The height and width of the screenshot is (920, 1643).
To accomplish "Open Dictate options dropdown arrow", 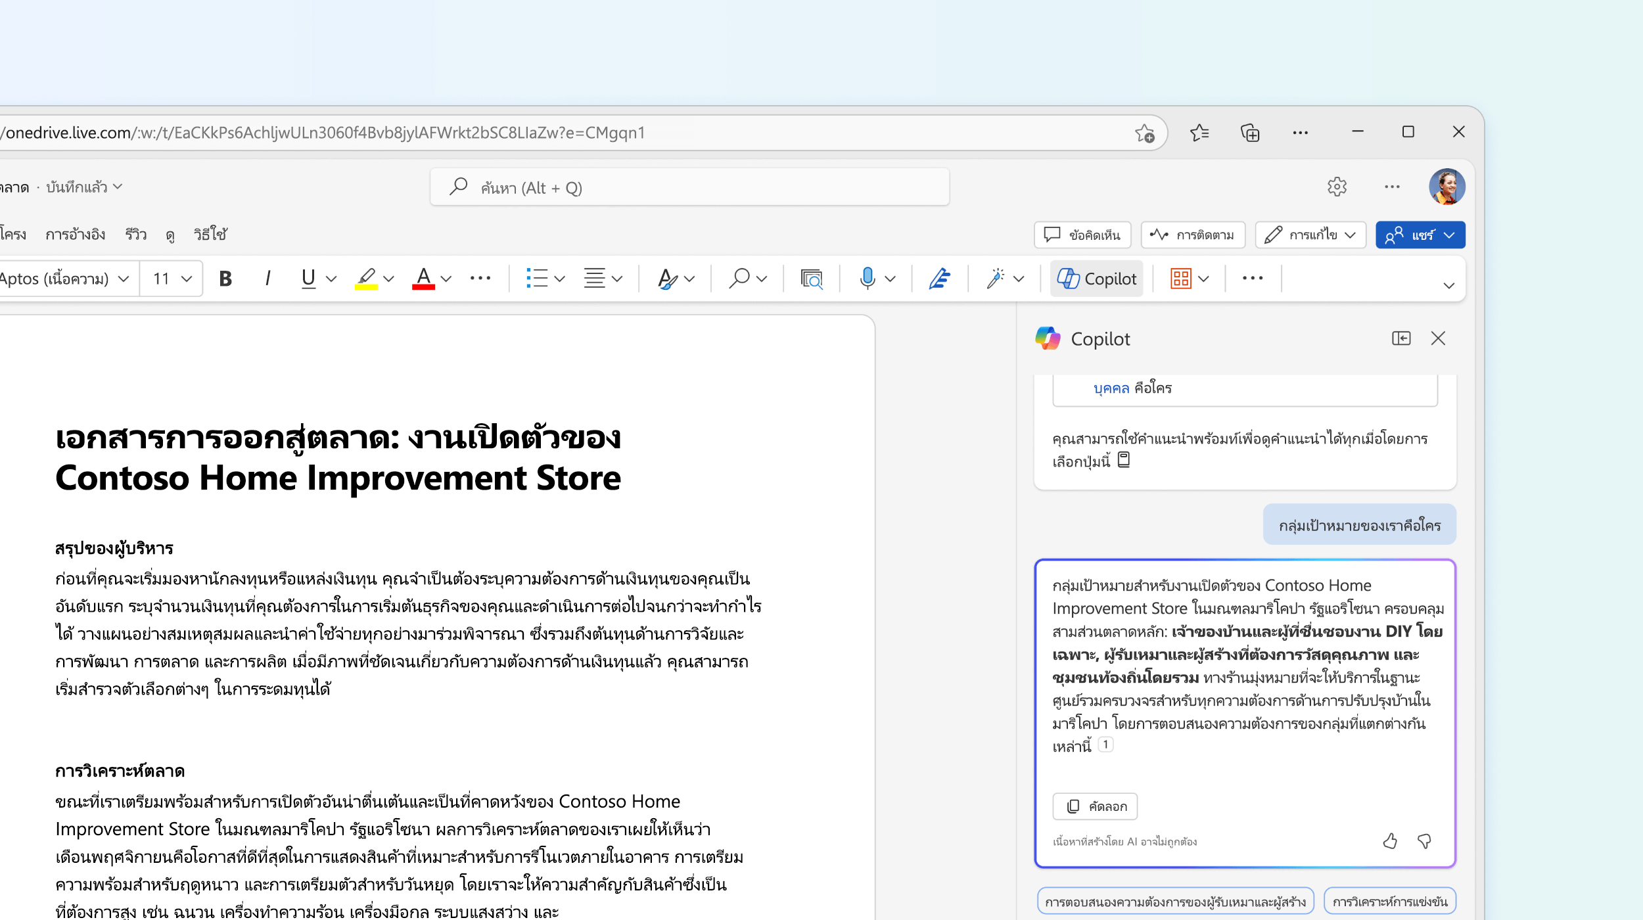I will pos(891,279).
